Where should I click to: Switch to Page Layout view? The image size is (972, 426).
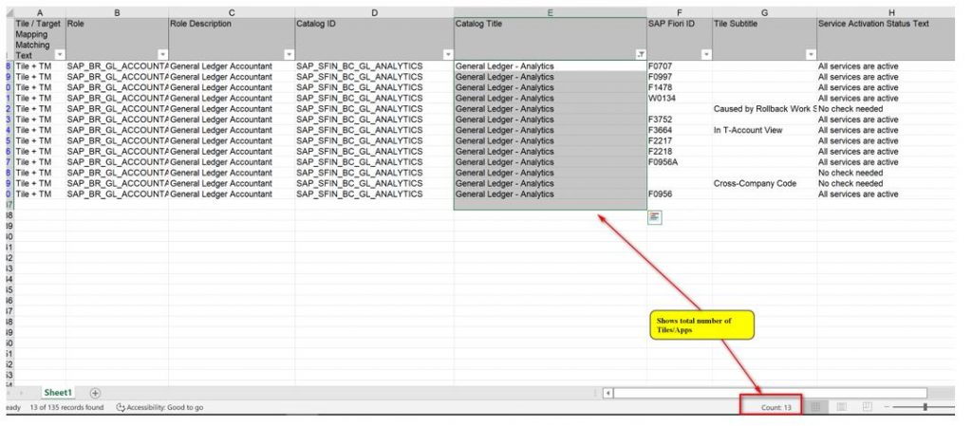click(x=842, y=407)
